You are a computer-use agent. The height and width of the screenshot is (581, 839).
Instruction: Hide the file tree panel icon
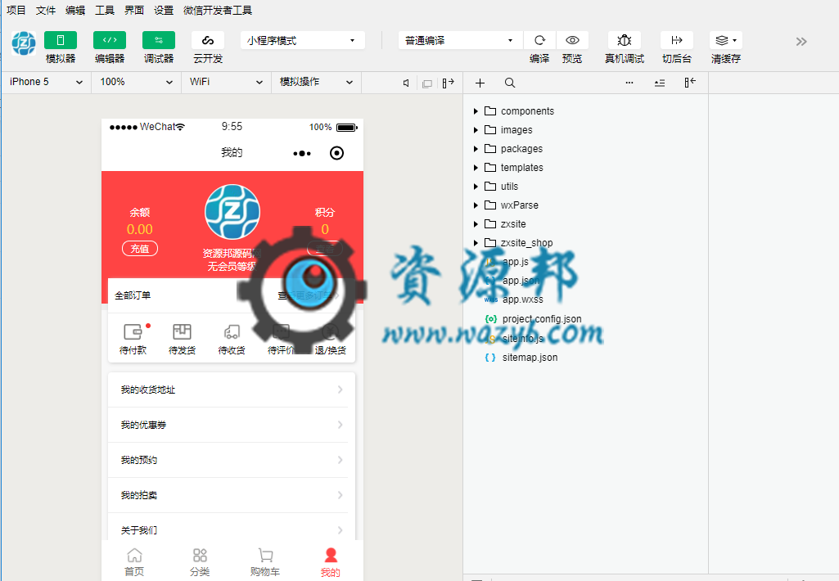click(690, 83)
